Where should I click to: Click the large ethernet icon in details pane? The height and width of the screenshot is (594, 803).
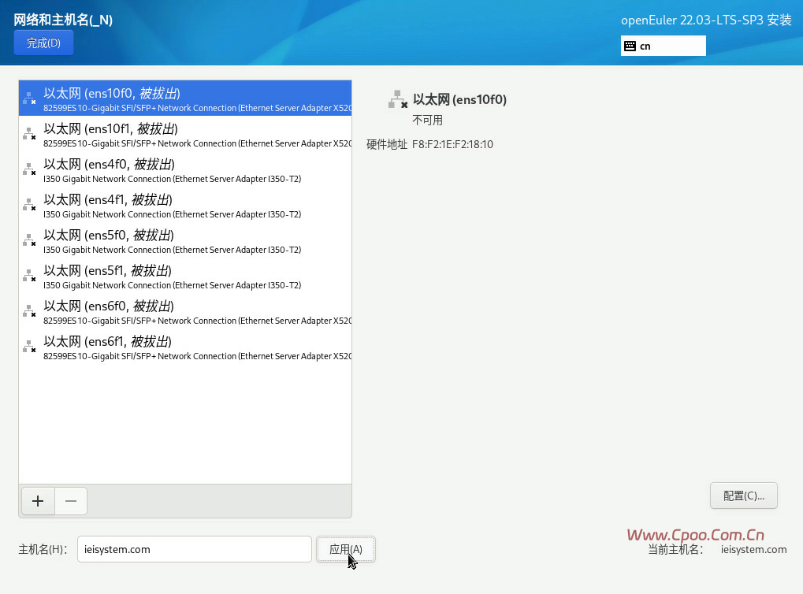point(397,99)
